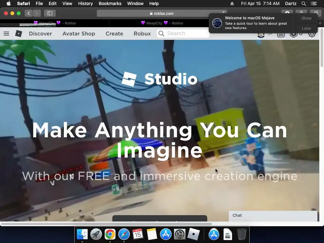Click the eject icon in menu bar

pyautogui.click(x=232, y=3)
